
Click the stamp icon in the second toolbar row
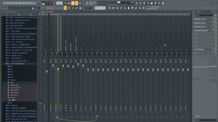tap(80, 8)
